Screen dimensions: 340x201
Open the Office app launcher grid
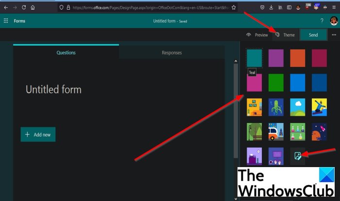[6, 21]
